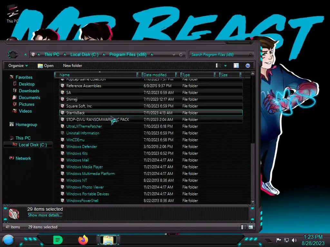Image resolution: width=330 pixels, height=247 pixels.
Task: Click the UltraUXThemePatcher folder icon
Action: click(x=62, y=126)
